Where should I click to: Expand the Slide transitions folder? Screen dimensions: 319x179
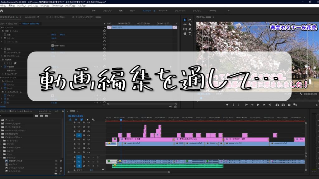(2, 151)
